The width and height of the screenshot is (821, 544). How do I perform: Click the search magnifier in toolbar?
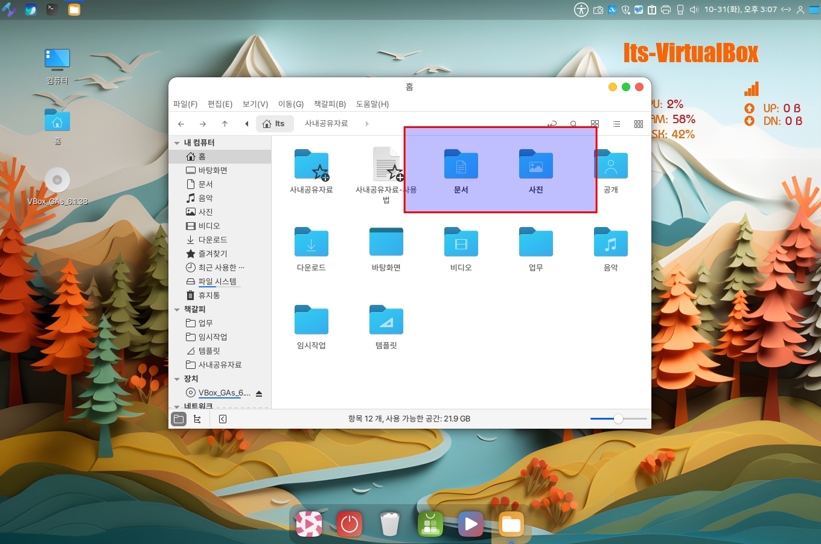[573, 124]
